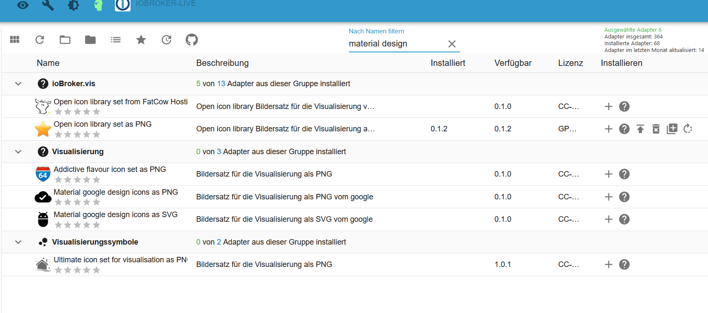This screenshot has height=313, width=708.
Task: Open the GitHub install icon
Action: pyautogui.click(x=192, y=40)
